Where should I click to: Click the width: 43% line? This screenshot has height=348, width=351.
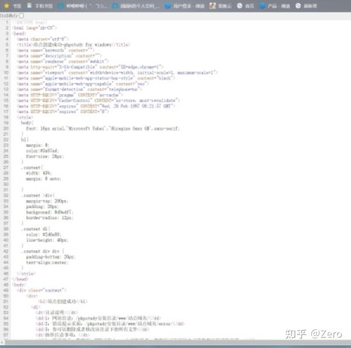point(39,173)
